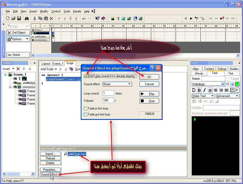Check the Fade out last loop box
The height and width of the screenshot is (184, 243).
tap(85, 114)
